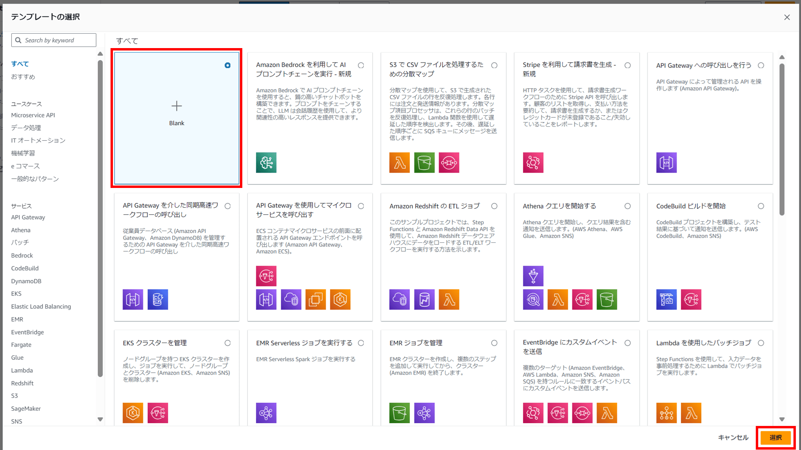The width and height of the screenshot is (801, 450).
Task: Filter by Microservice API use case
Action: (33, 115)
